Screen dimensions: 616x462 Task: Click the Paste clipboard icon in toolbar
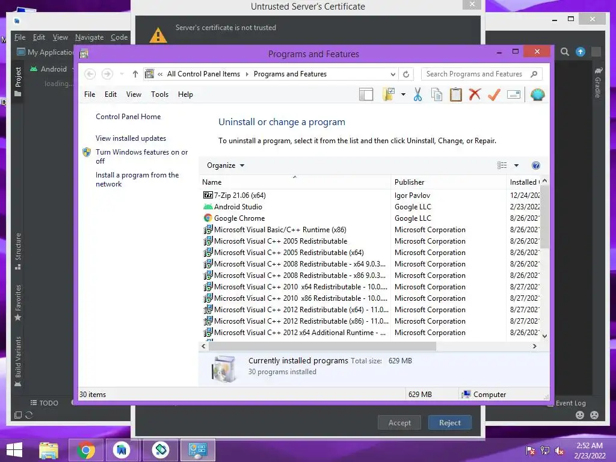point(456,94)
